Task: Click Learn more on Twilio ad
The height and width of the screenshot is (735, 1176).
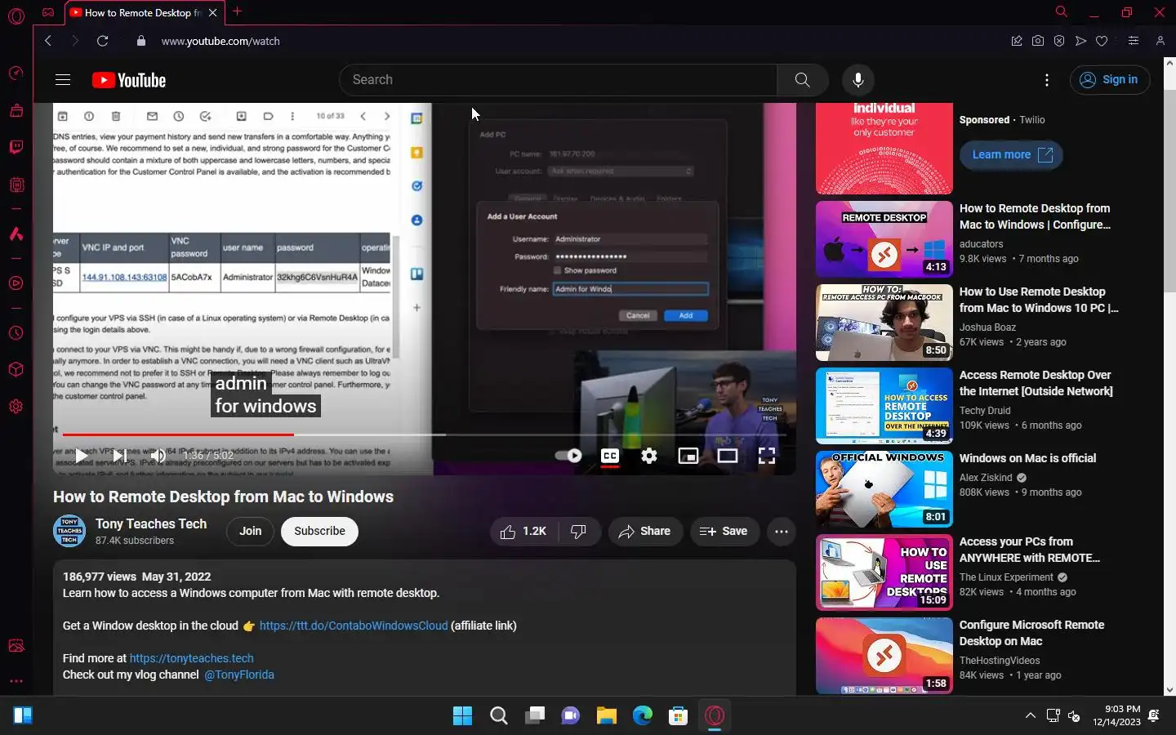Action: pos(1011,154)
